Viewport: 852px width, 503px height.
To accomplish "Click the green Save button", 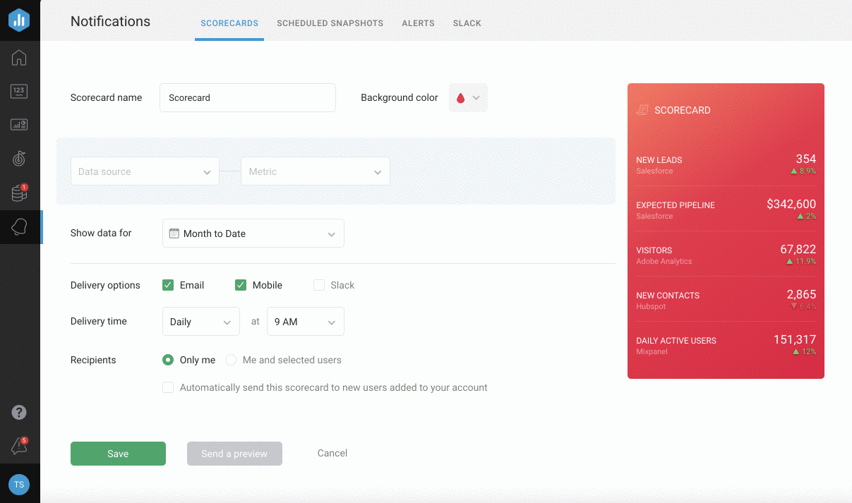I will (x=118, y=454).
